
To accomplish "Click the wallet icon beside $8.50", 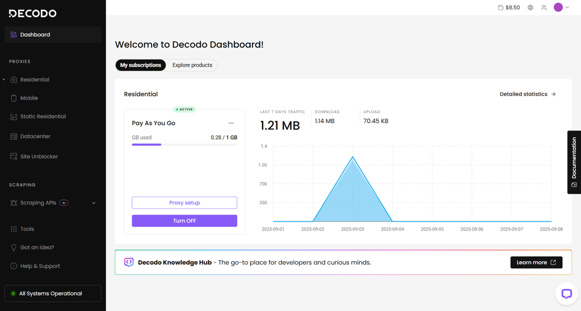I will tap(500, 7).
